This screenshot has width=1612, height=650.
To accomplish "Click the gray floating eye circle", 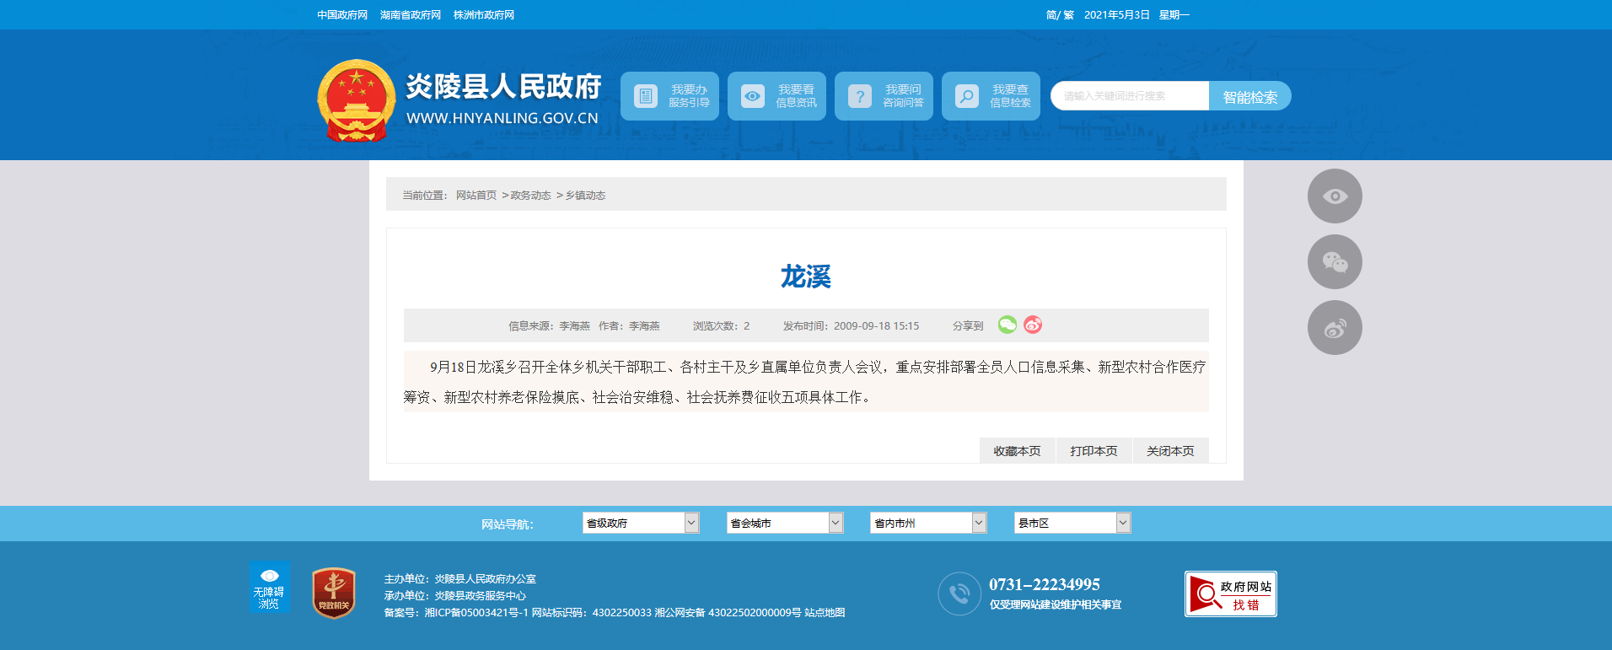I will (x=1334, y=196).
